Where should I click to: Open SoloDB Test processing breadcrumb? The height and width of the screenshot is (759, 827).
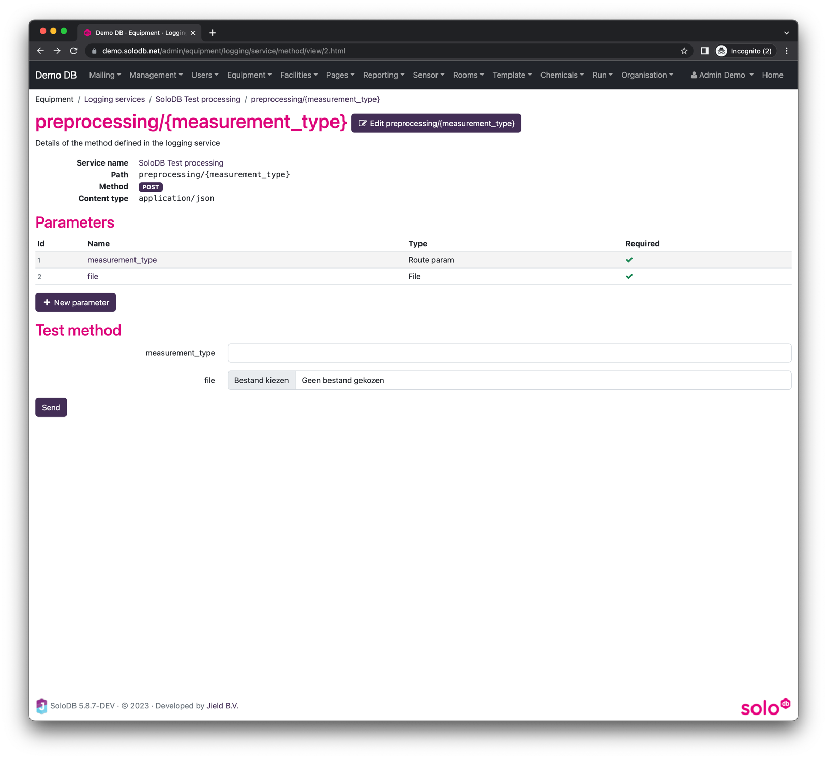click(x=198, y=99)
